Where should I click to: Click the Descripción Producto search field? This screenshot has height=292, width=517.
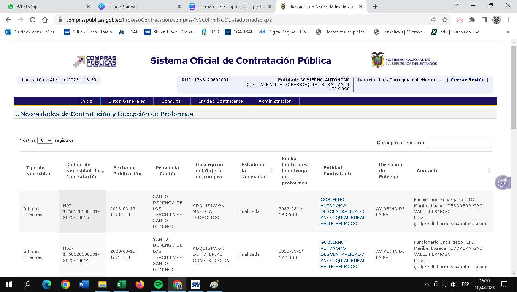point(459,143)
